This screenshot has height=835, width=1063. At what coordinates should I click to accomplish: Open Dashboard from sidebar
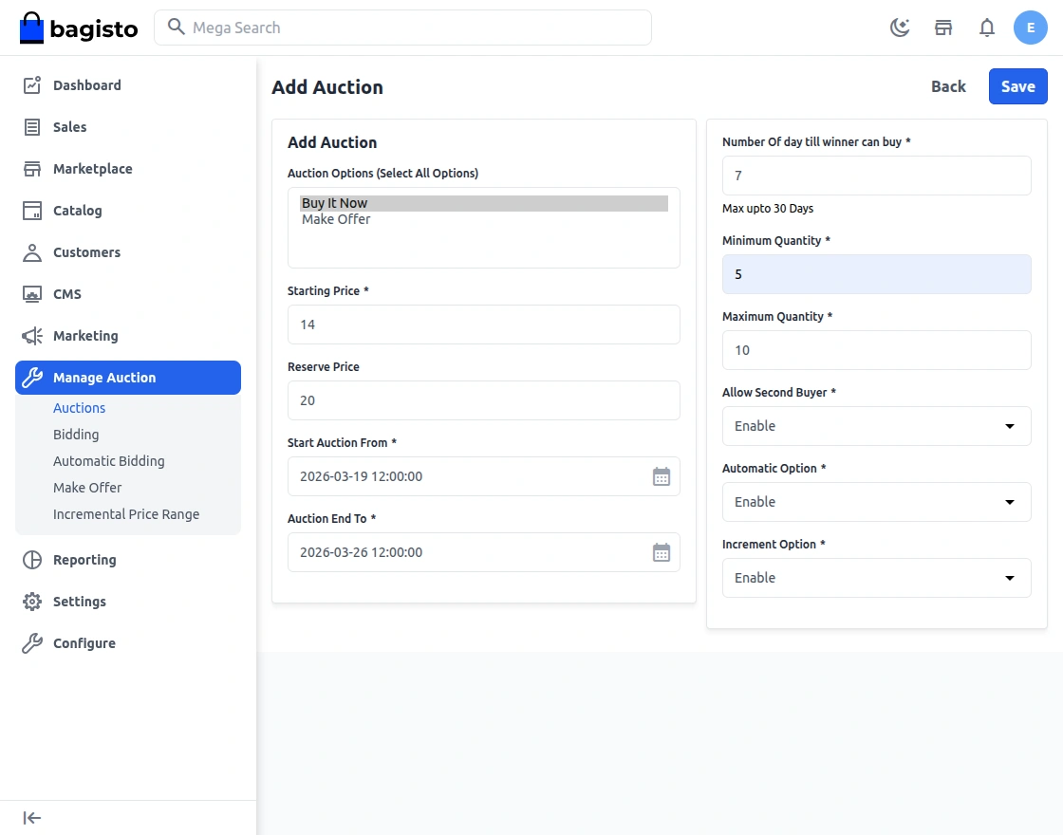[86, 85]
